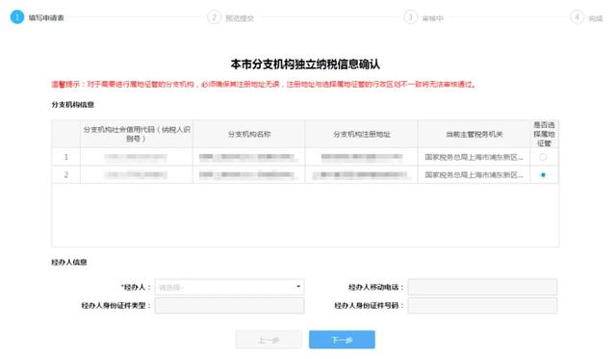Click the 审核中 step label
Screen dimensions: 616x359
pyautogui.click(x=432, y=18)
